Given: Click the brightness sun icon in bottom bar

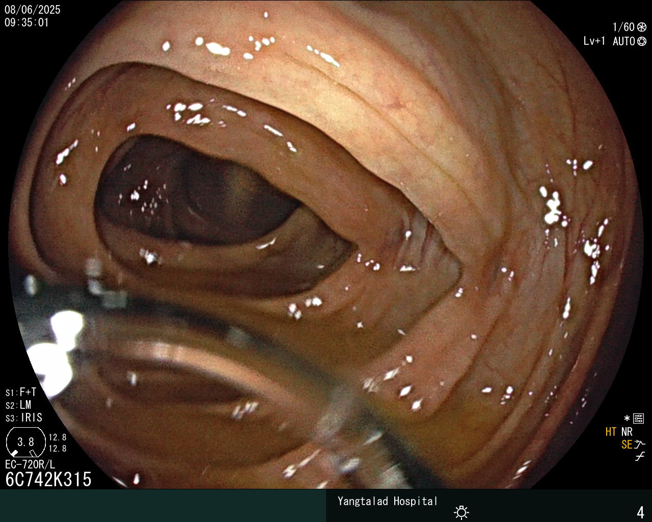Looking at the screenshot, I should (x=461, y=512).
